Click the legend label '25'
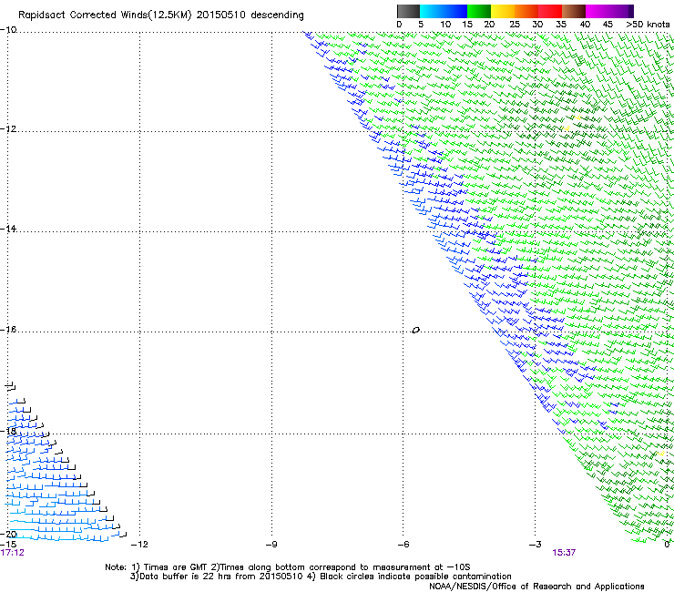Viewport: 674px width, 592px height. (x=515, y=25)
